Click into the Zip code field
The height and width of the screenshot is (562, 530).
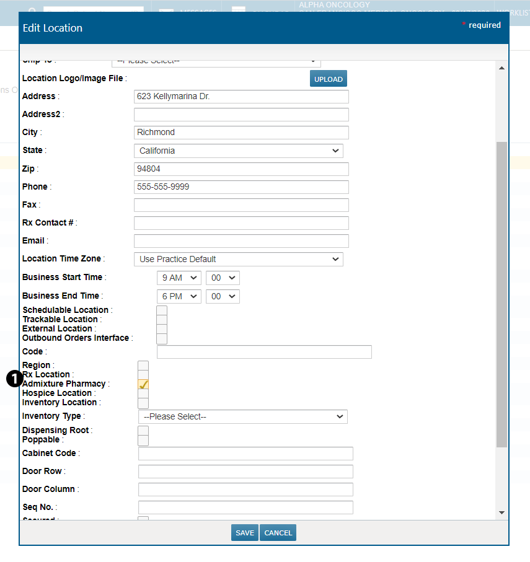241,169
